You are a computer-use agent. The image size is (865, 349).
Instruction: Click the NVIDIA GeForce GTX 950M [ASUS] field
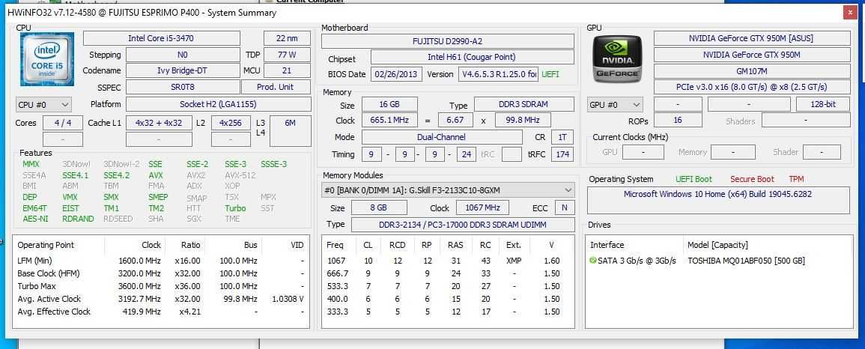click(x=751, y=38)
